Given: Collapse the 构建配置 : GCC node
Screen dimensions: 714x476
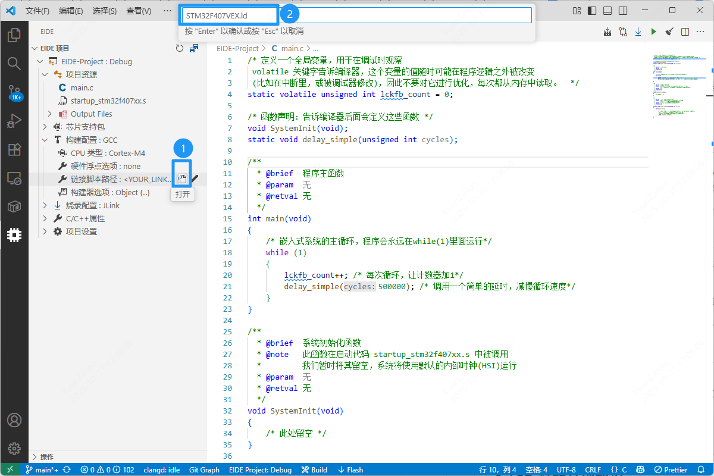Looking at the screenshot, I should pos(45,140).
